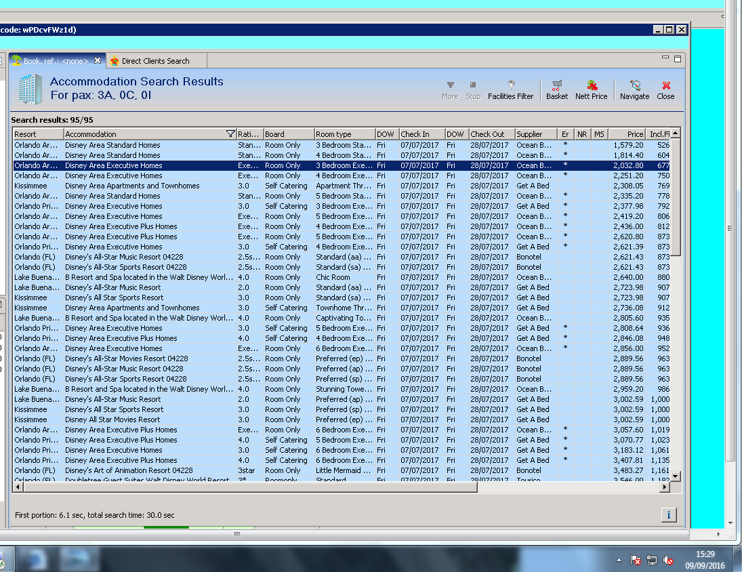Select the Apartment Thr... row priced 2,308.05
Image resolution: width=742 pixels, height=572 pixels.
coord(342,186)
